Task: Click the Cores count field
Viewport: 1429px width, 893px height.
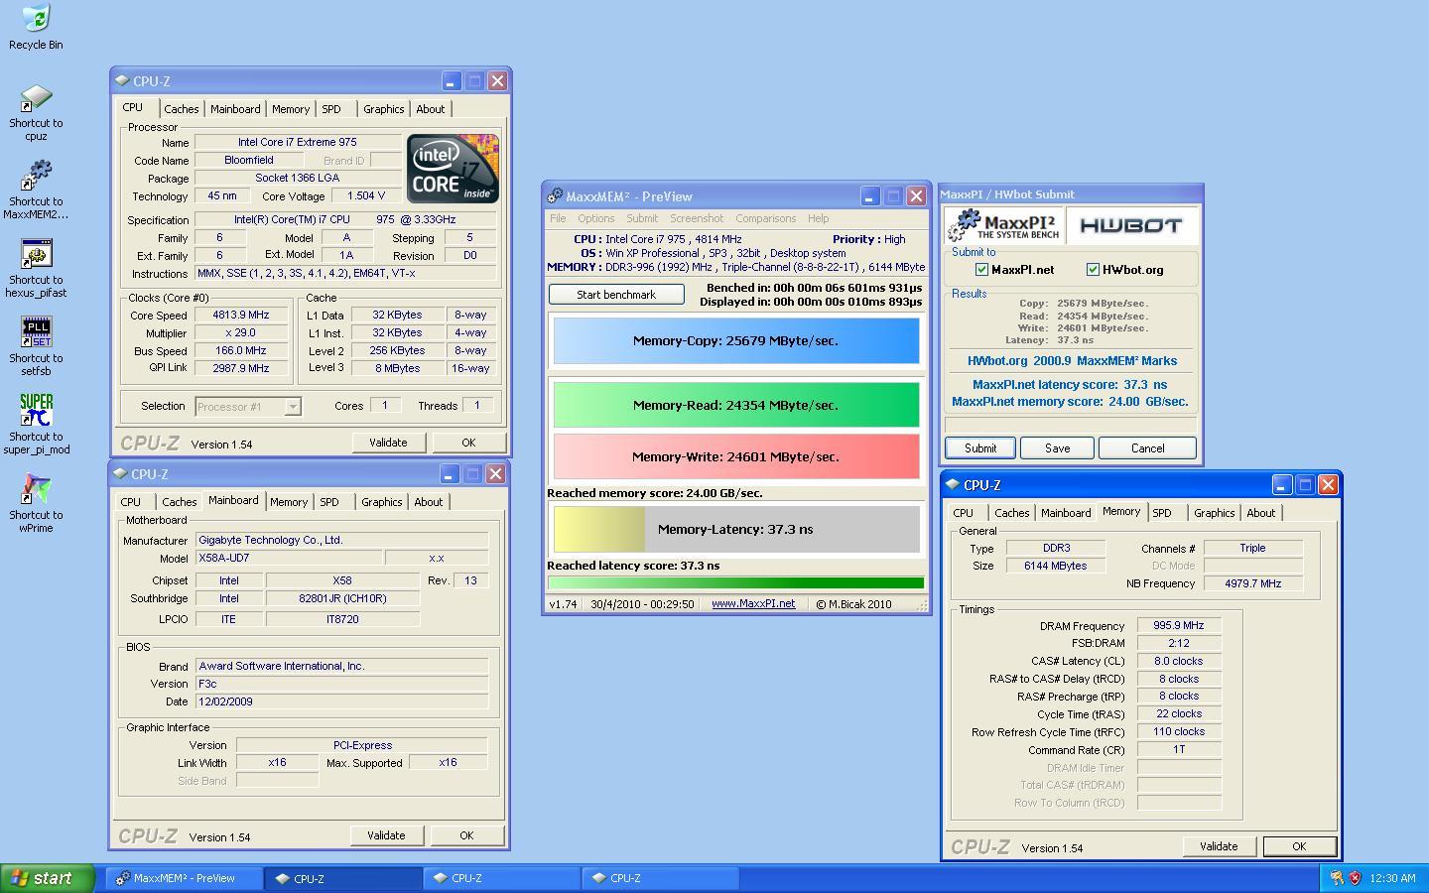Action: tap(385, 405)
